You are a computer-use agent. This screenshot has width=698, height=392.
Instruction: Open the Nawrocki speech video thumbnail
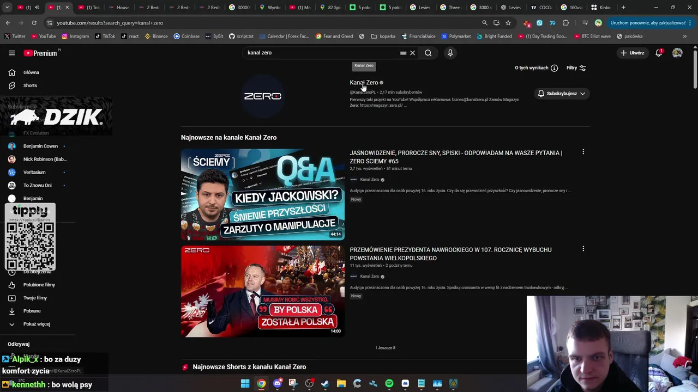click(263, 291)
